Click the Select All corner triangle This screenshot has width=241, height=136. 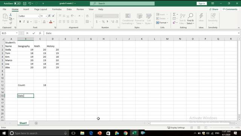(x=3, y=39)
